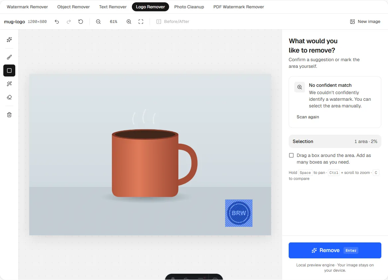This screenshot has width=388, height=280.
Task: Click the No confident match magnifier icon
Action: click(300, 87)
